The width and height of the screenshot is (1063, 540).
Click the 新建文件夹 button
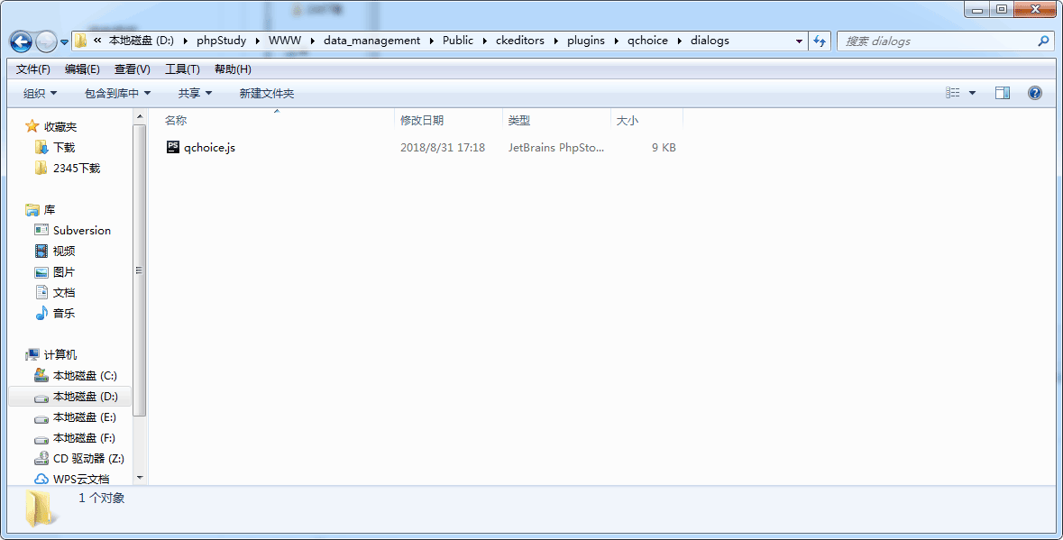(x=266, y=94)
